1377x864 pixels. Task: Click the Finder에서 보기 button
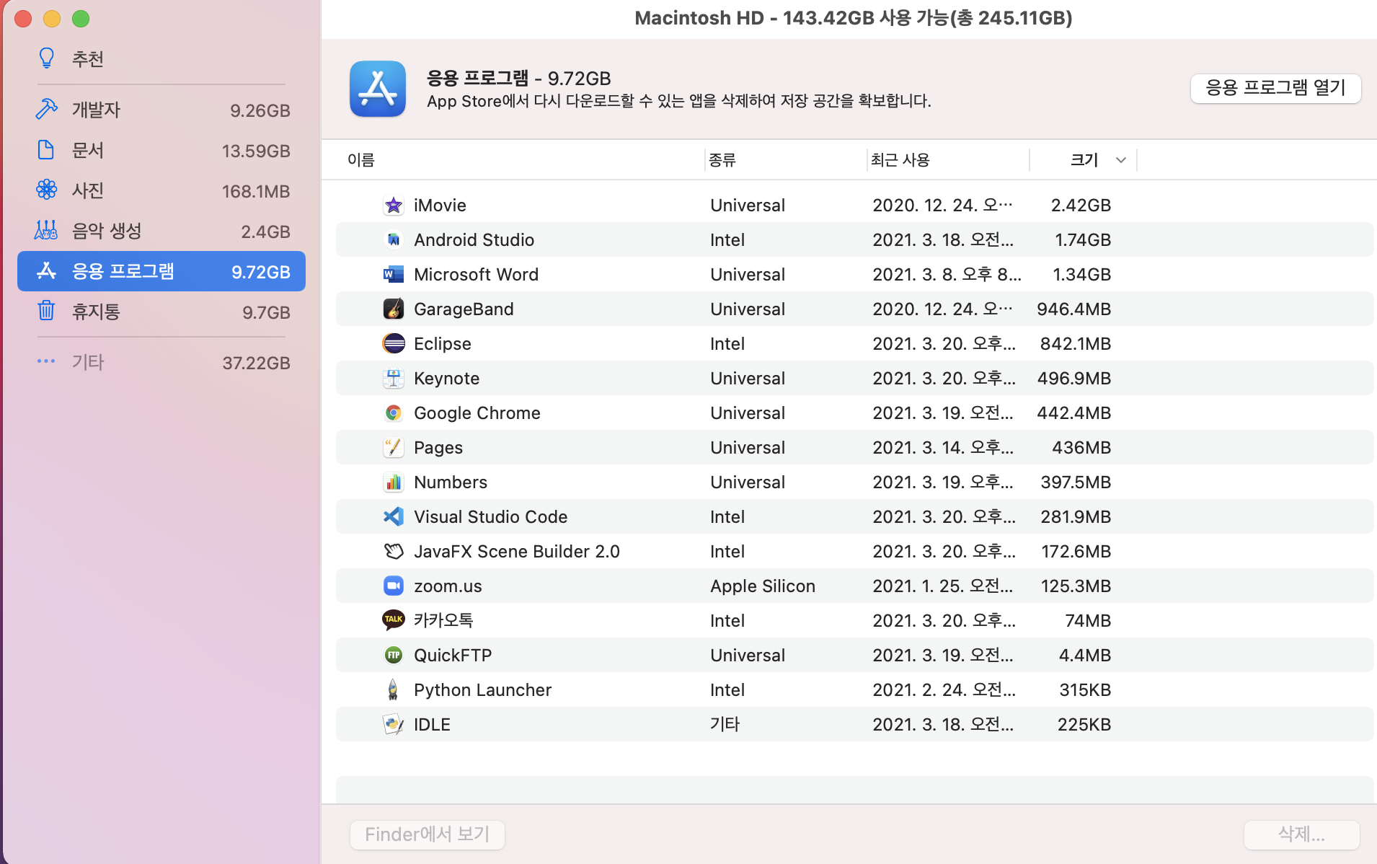[x=428, y=834]
